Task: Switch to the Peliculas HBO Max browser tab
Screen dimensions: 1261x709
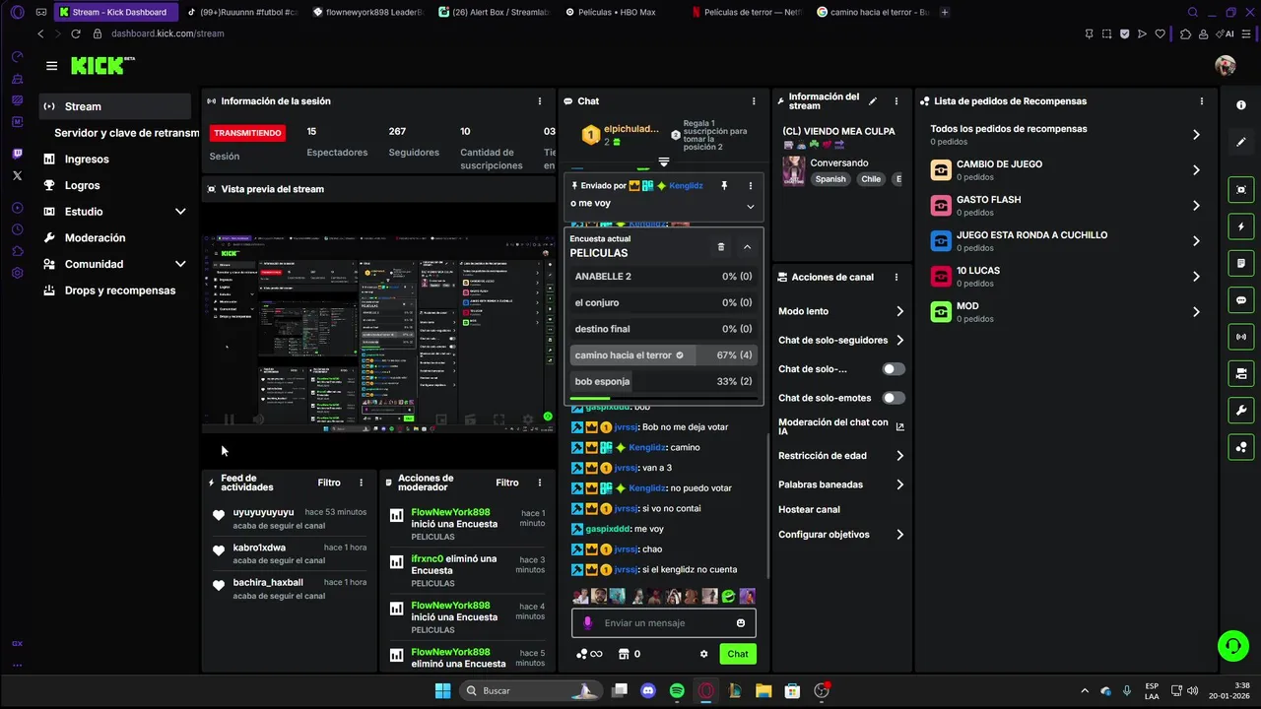Action: [621, 12]
